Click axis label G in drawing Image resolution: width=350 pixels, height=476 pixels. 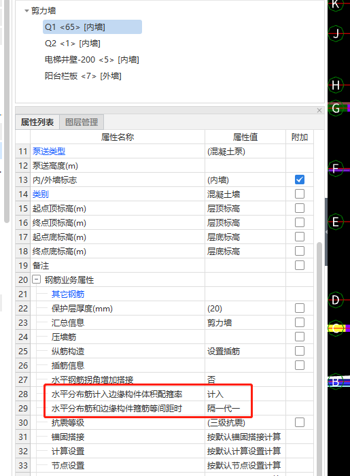[336, 108]
